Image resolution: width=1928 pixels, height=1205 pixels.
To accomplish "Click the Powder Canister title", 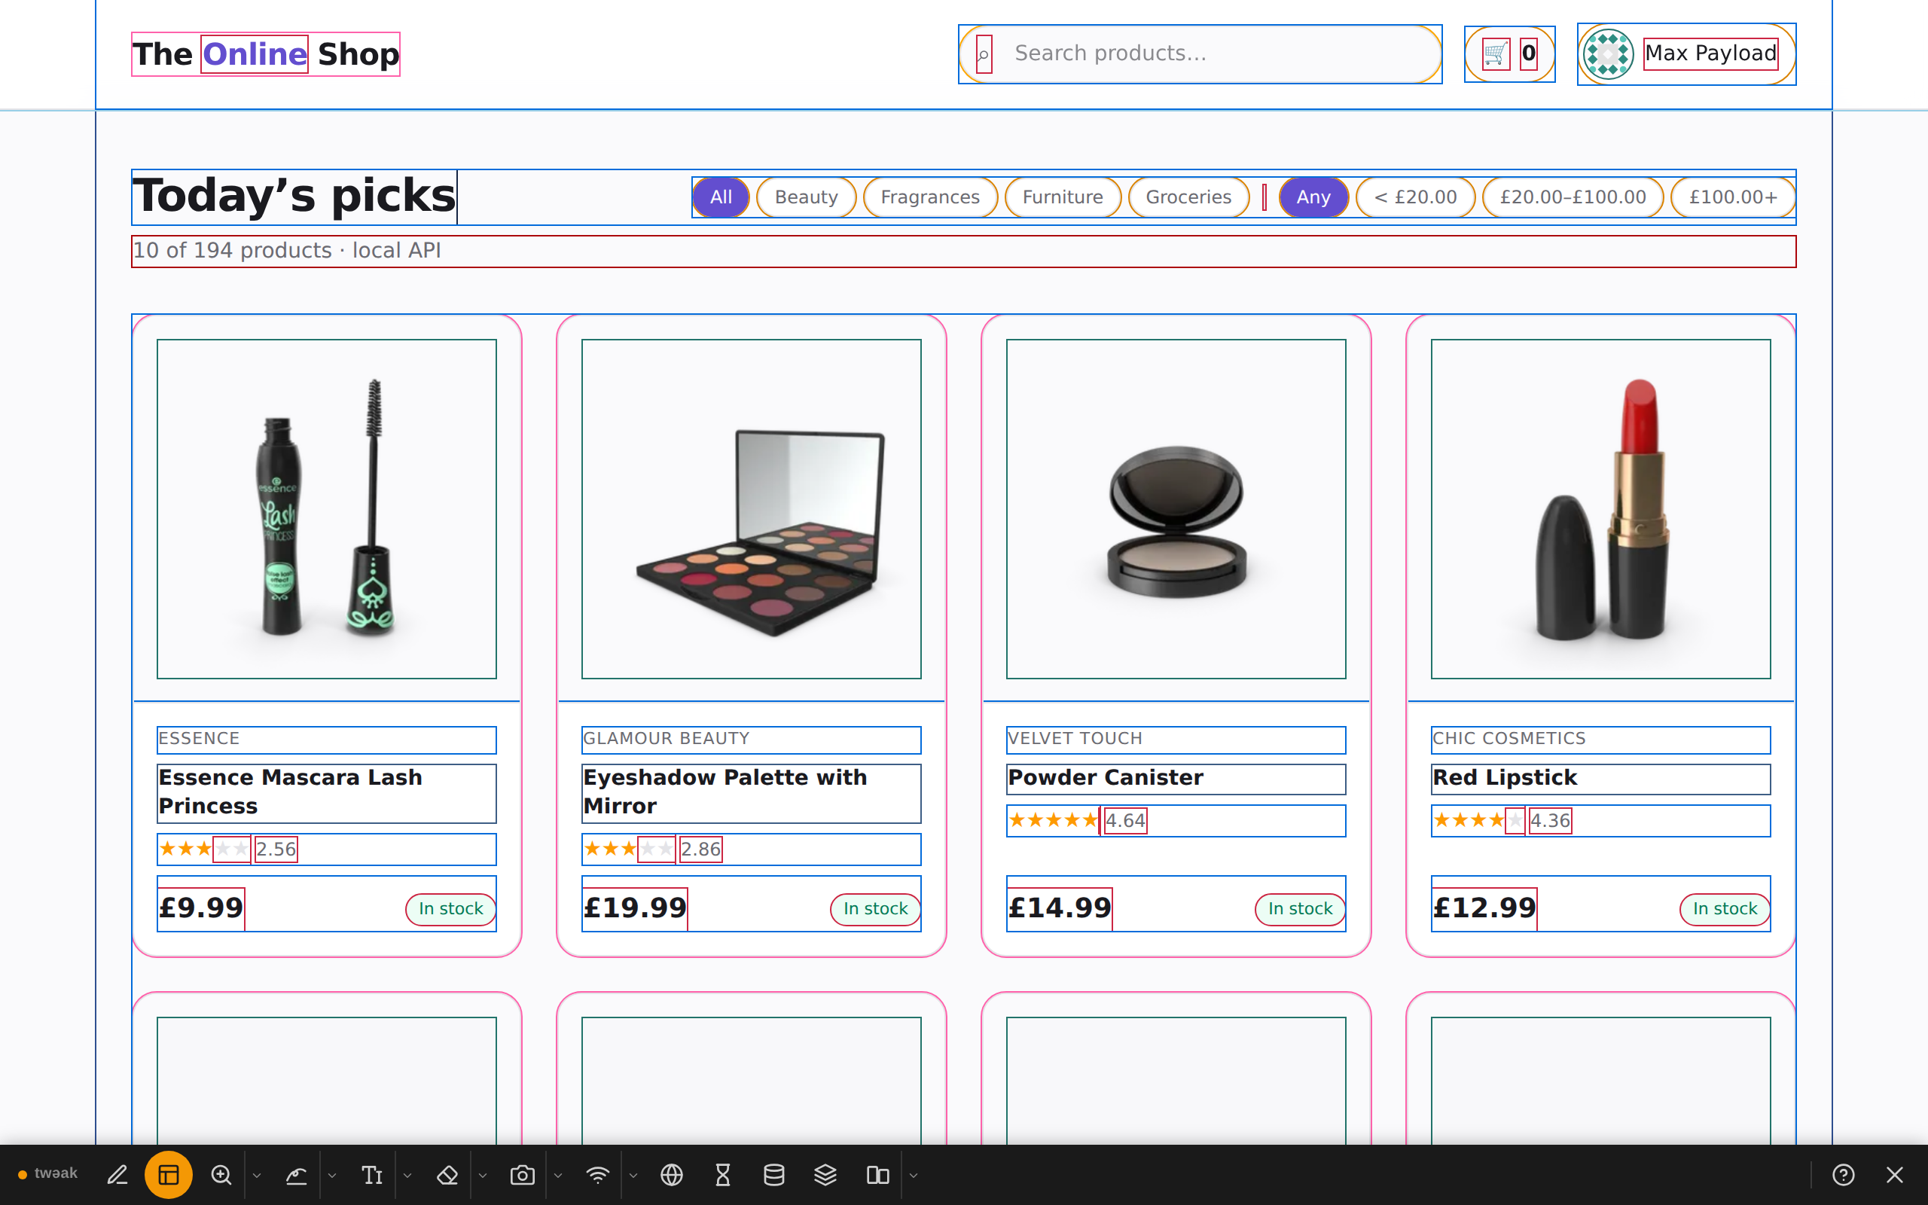I will pyautogui.click(x=1176, y=779).
